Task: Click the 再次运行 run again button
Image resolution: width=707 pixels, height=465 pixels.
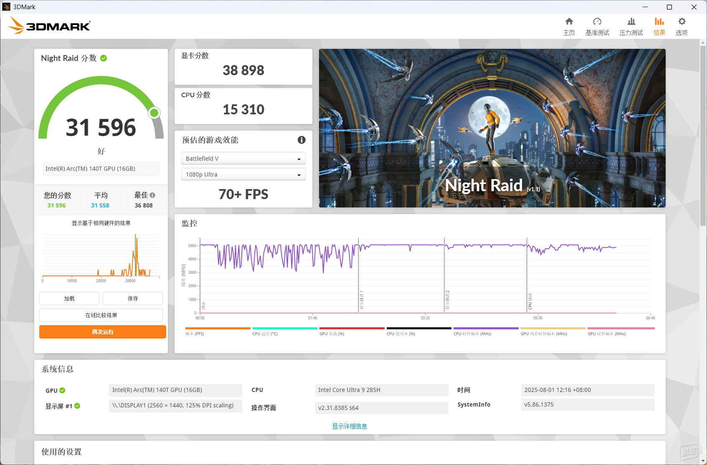Action: pyautogui.click(x=103, y=332)
